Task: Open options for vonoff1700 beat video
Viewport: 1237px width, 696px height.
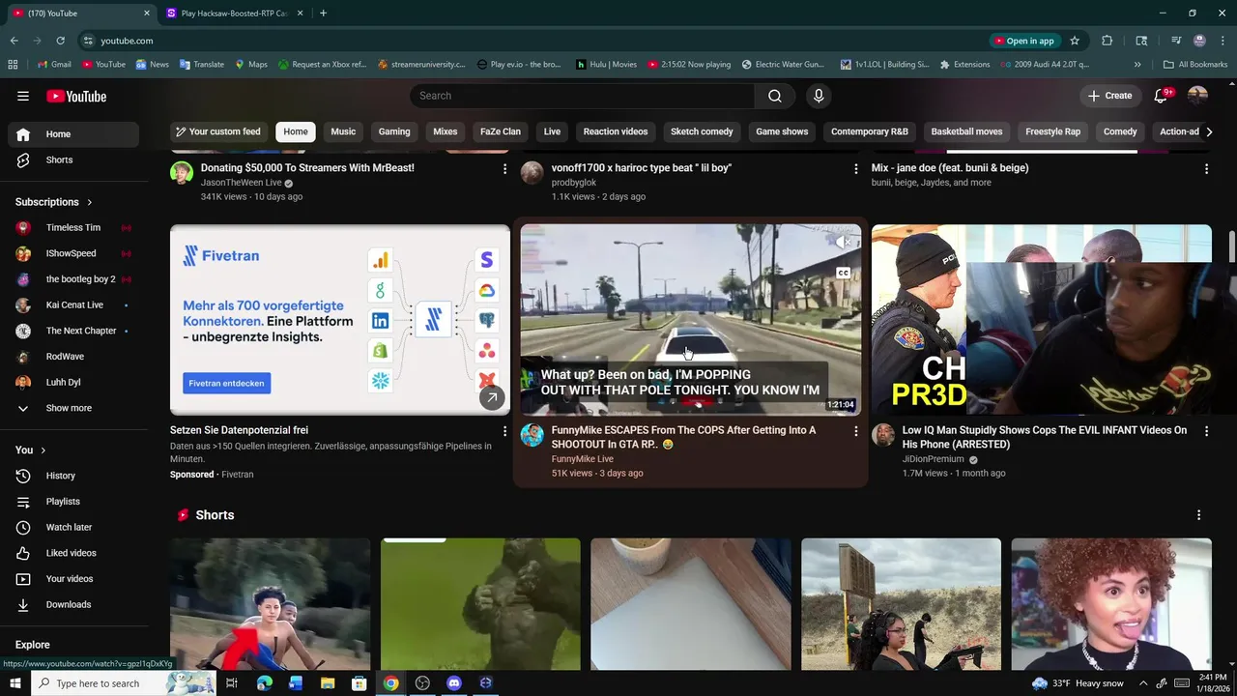Action: point(855,169)
